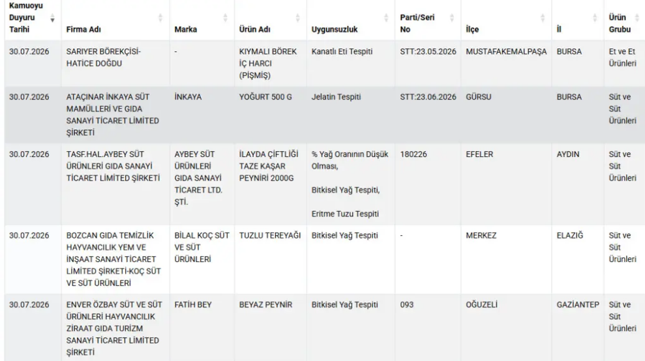Sort table using Ürün Adı arrows
Image resolution: width=645 pixels, height=361 pixels.
click(297, 18)
